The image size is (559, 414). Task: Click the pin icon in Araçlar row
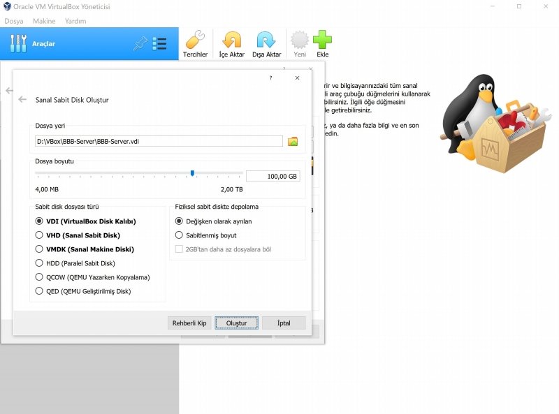pos(140,44)
